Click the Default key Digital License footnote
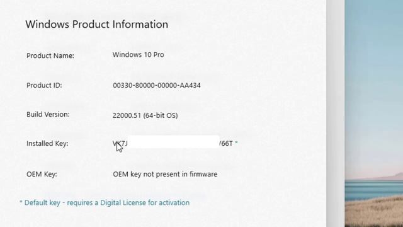Screen dimensions: 403x227 coord(105,203)
